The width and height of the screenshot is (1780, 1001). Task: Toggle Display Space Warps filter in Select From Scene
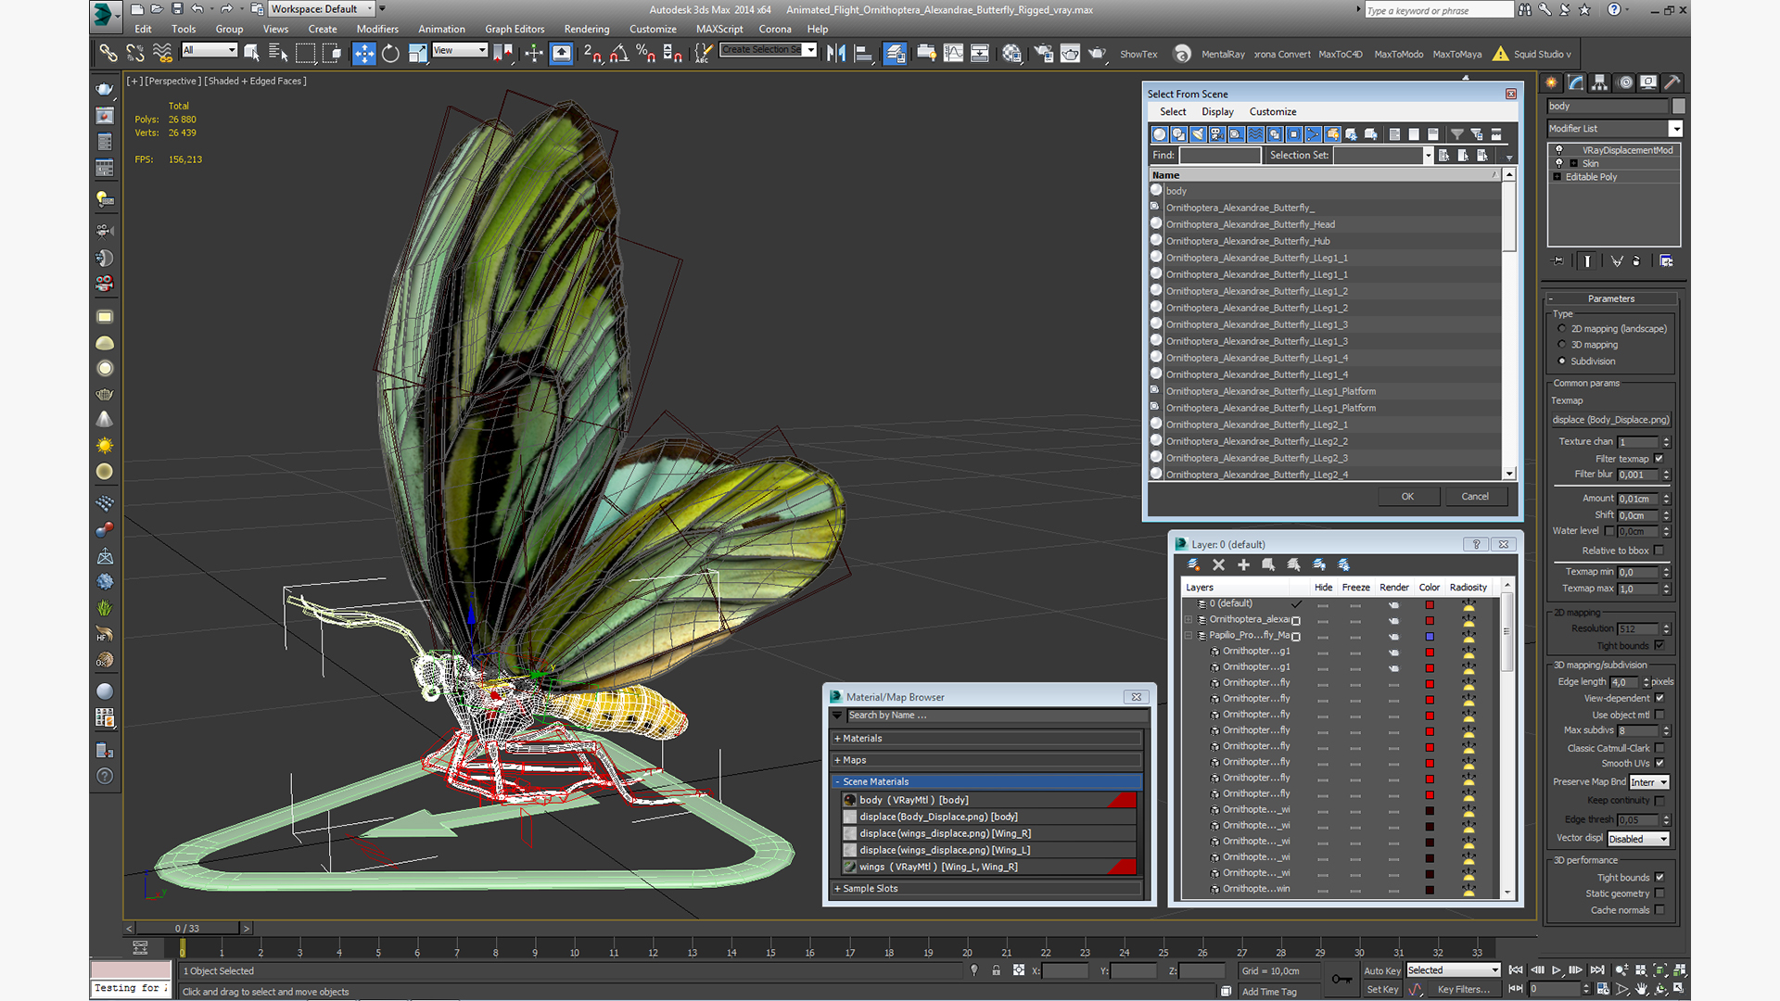(x=1255, y=134)
